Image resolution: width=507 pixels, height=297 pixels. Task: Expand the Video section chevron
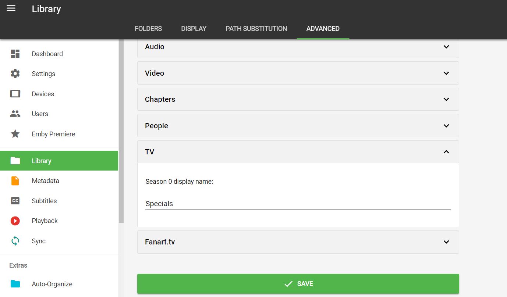pos(446,73)
